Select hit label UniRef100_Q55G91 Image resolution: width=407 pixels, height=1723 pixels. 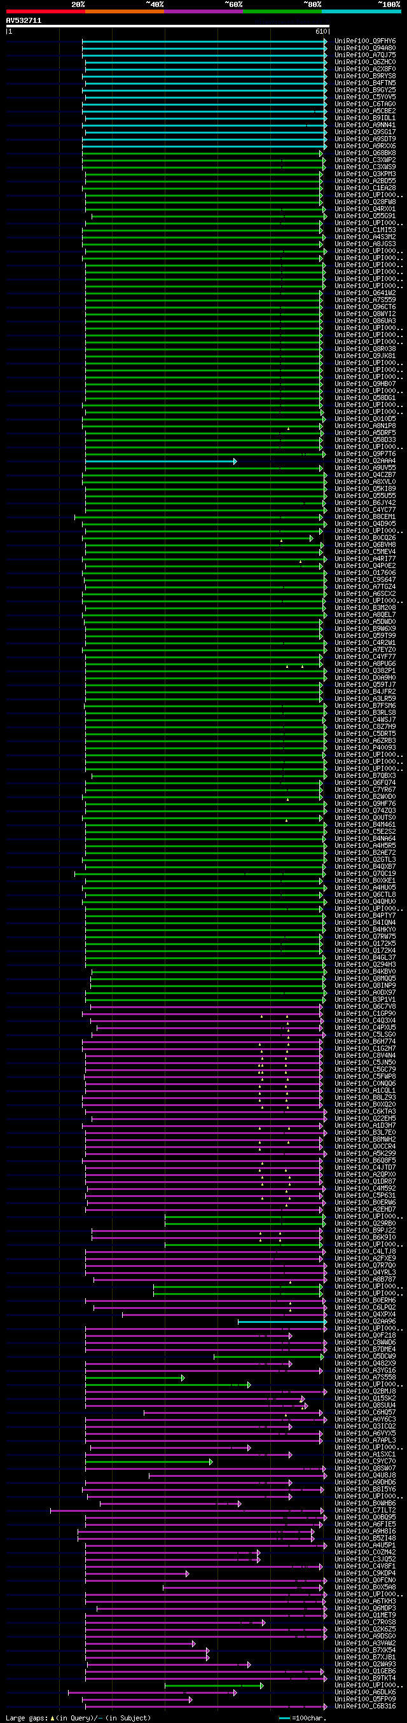click(x=365, y=216)
